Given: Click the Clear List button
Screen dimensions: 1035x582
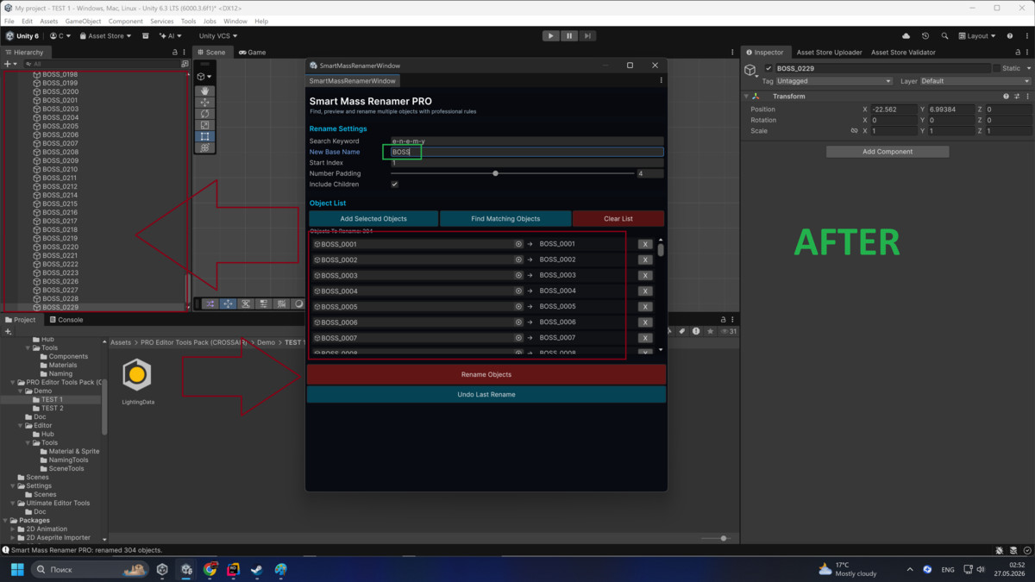Looking at the screenshot, I should coord(618,219).
